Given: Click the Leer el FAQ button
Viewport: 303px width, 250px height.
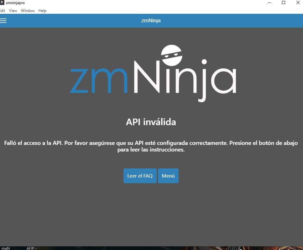Looking at the screenshot, I should (x=140, y=176).
